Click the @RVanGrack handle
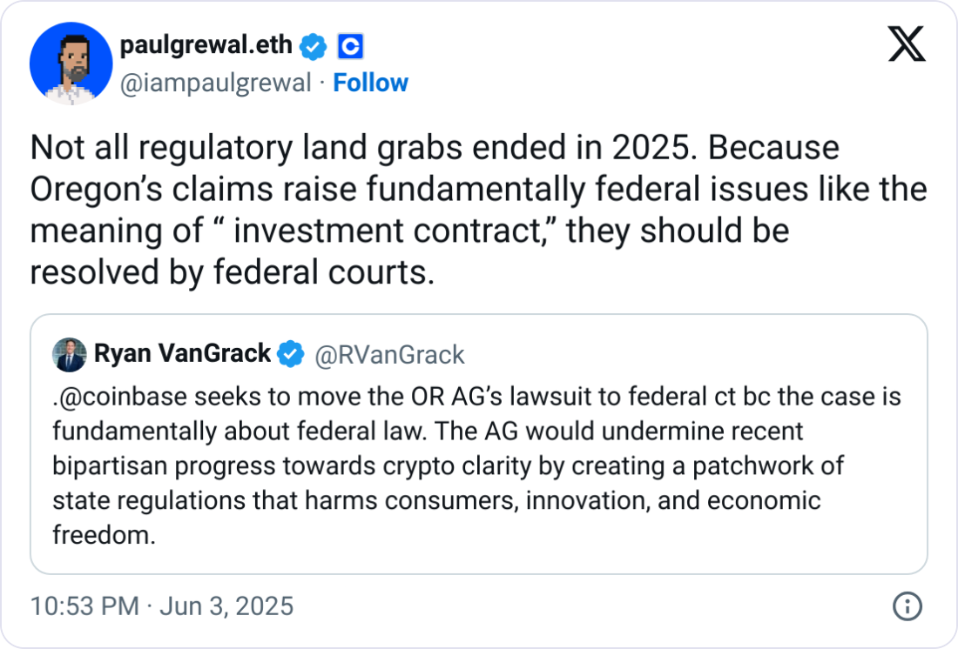958x649 pixels. (x=388, y=355)
